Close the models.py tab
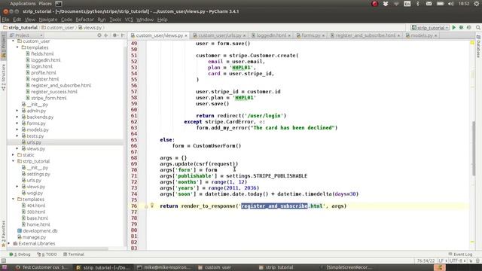The width and height of the screenshot is (482, 271). tap(436, 35)
